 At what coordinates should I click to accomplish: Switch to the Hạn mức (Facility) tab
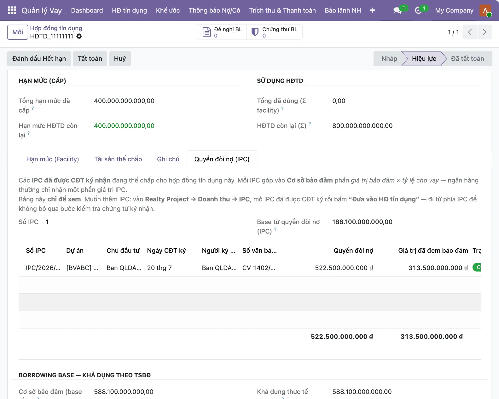(53, 159)
